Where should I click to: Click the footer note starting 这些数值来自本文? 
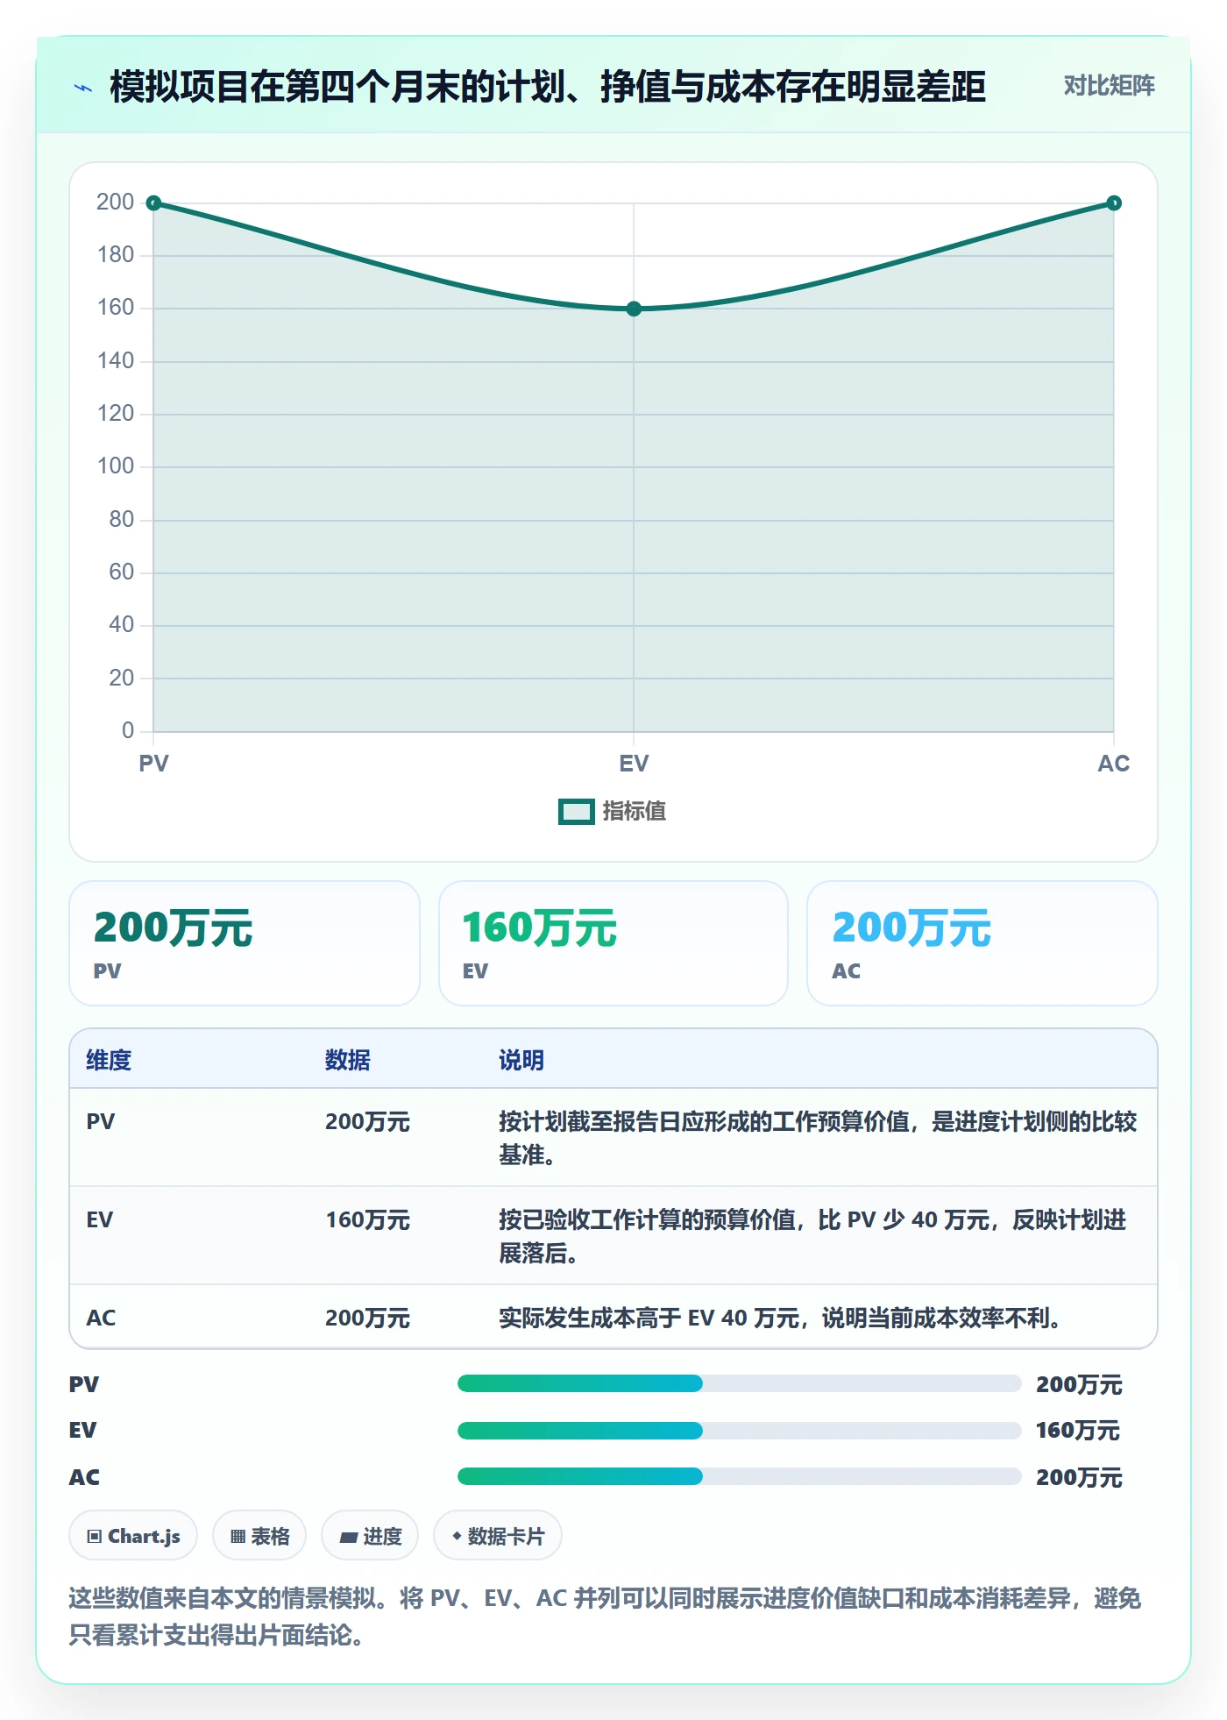[x=605, y=1617]
